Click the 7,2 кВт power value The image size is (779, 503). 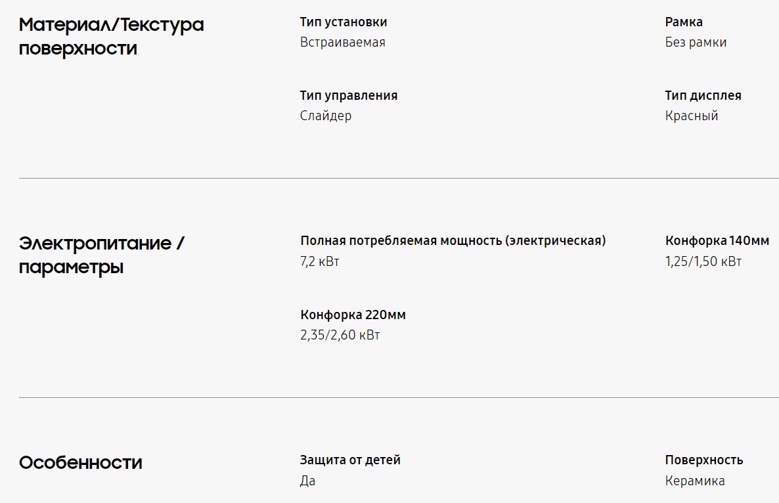tap(320, 261)
